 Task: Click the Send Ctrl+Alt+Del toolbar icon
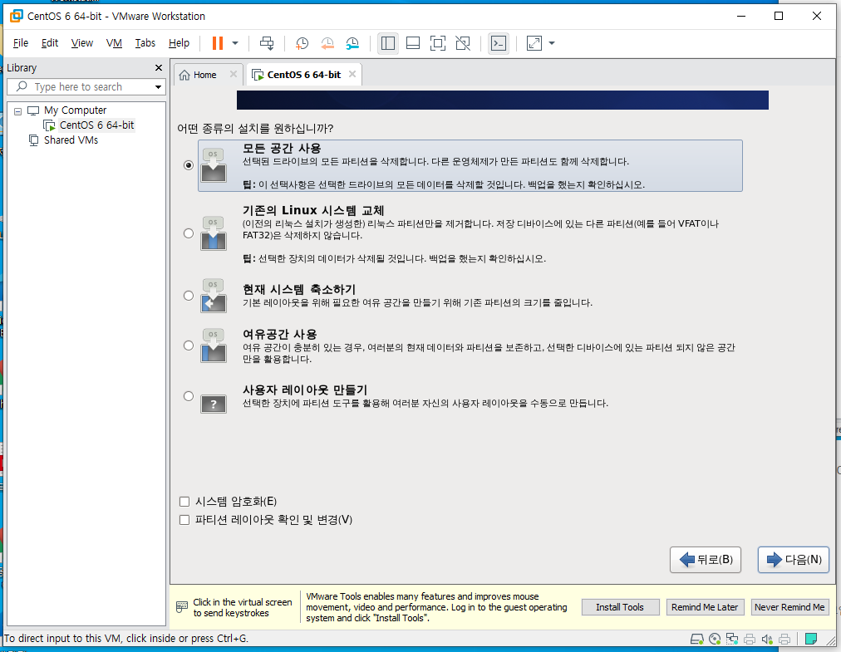[267, 43]
